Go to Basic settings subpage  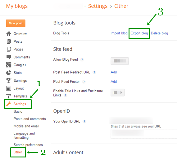(18, 111)
